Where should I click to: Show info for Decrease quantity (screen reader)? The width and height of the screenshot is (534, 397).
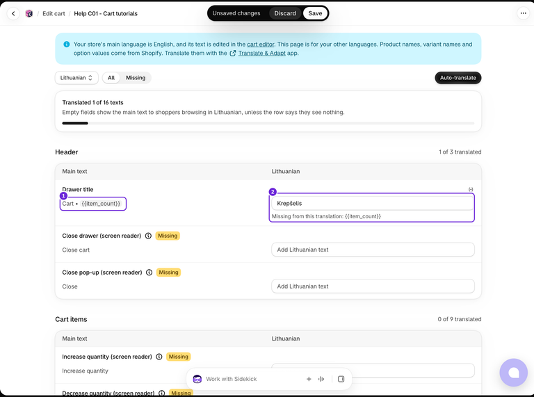162,393
